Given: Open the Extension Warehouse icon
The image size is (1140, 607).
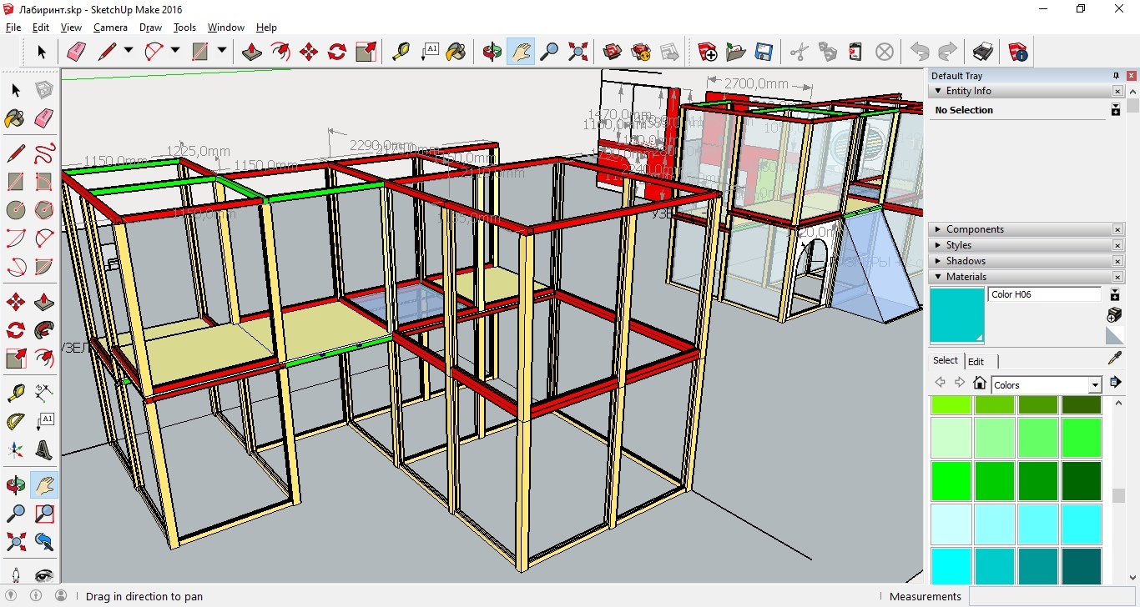Looking at the screenshot, I should coord(641,52).
